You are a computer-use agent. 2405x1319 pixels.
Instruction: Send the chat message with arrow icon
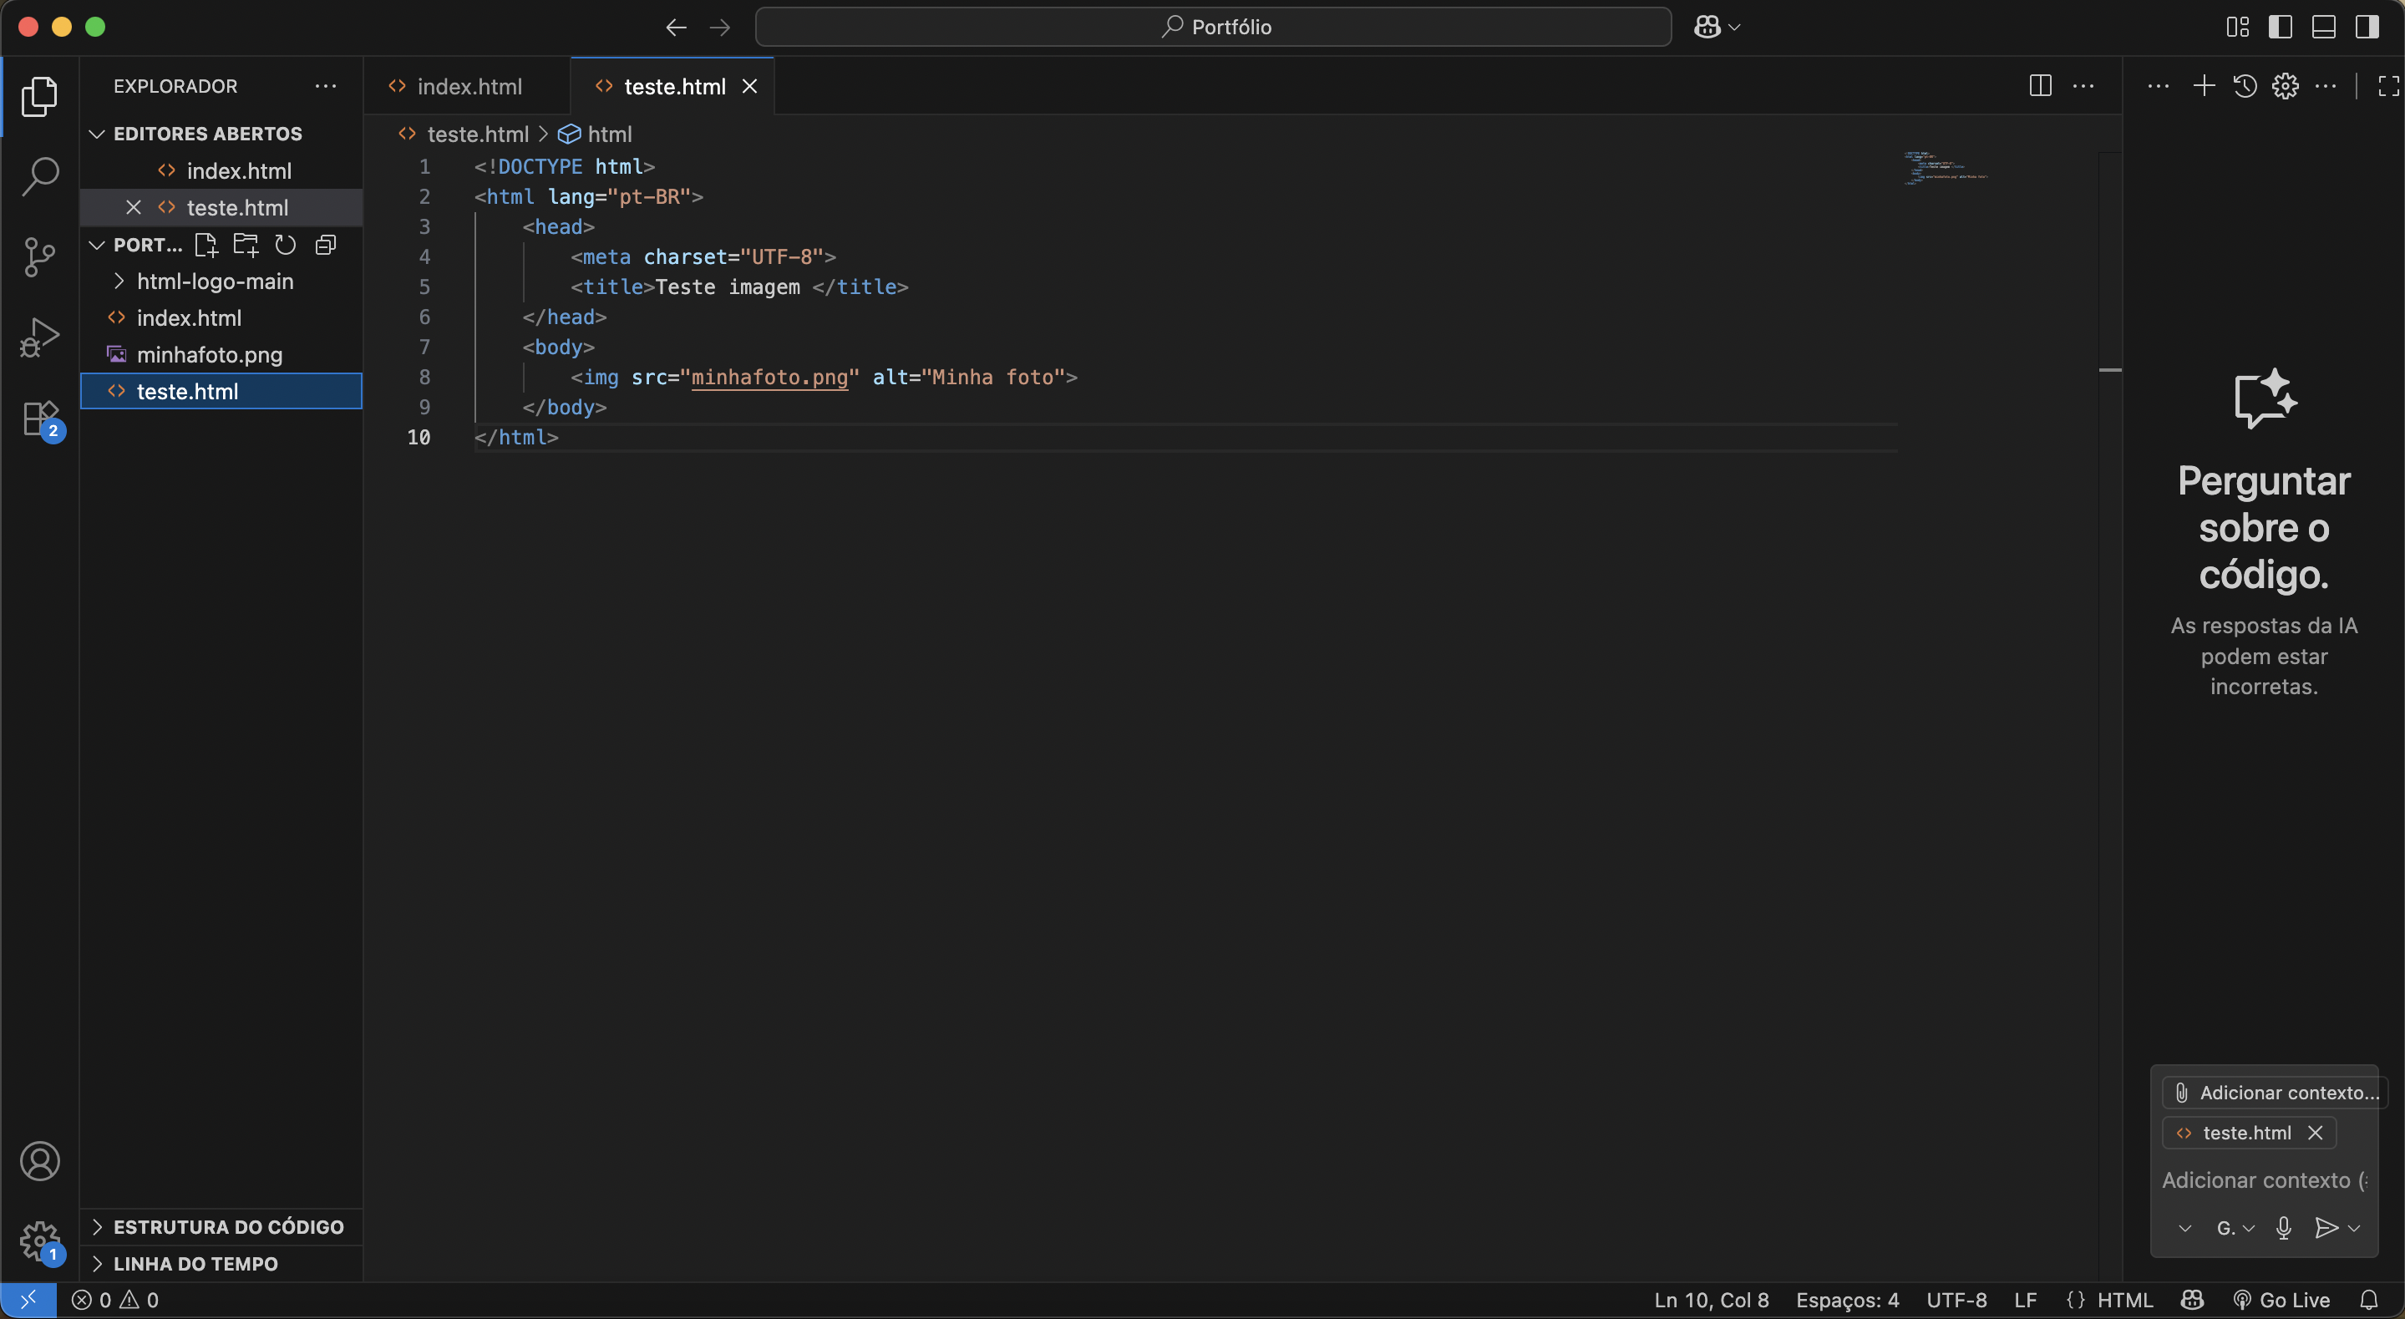pyautogui.click(x=2326, y=1229)
